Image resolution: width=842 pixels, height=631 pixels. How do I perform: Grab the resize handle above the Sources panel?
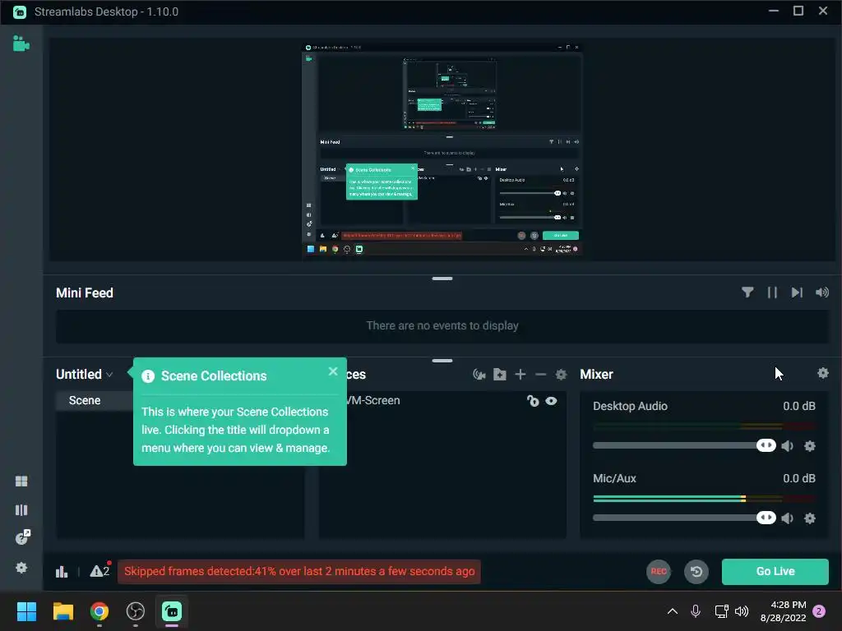click(x=442, y=361)
